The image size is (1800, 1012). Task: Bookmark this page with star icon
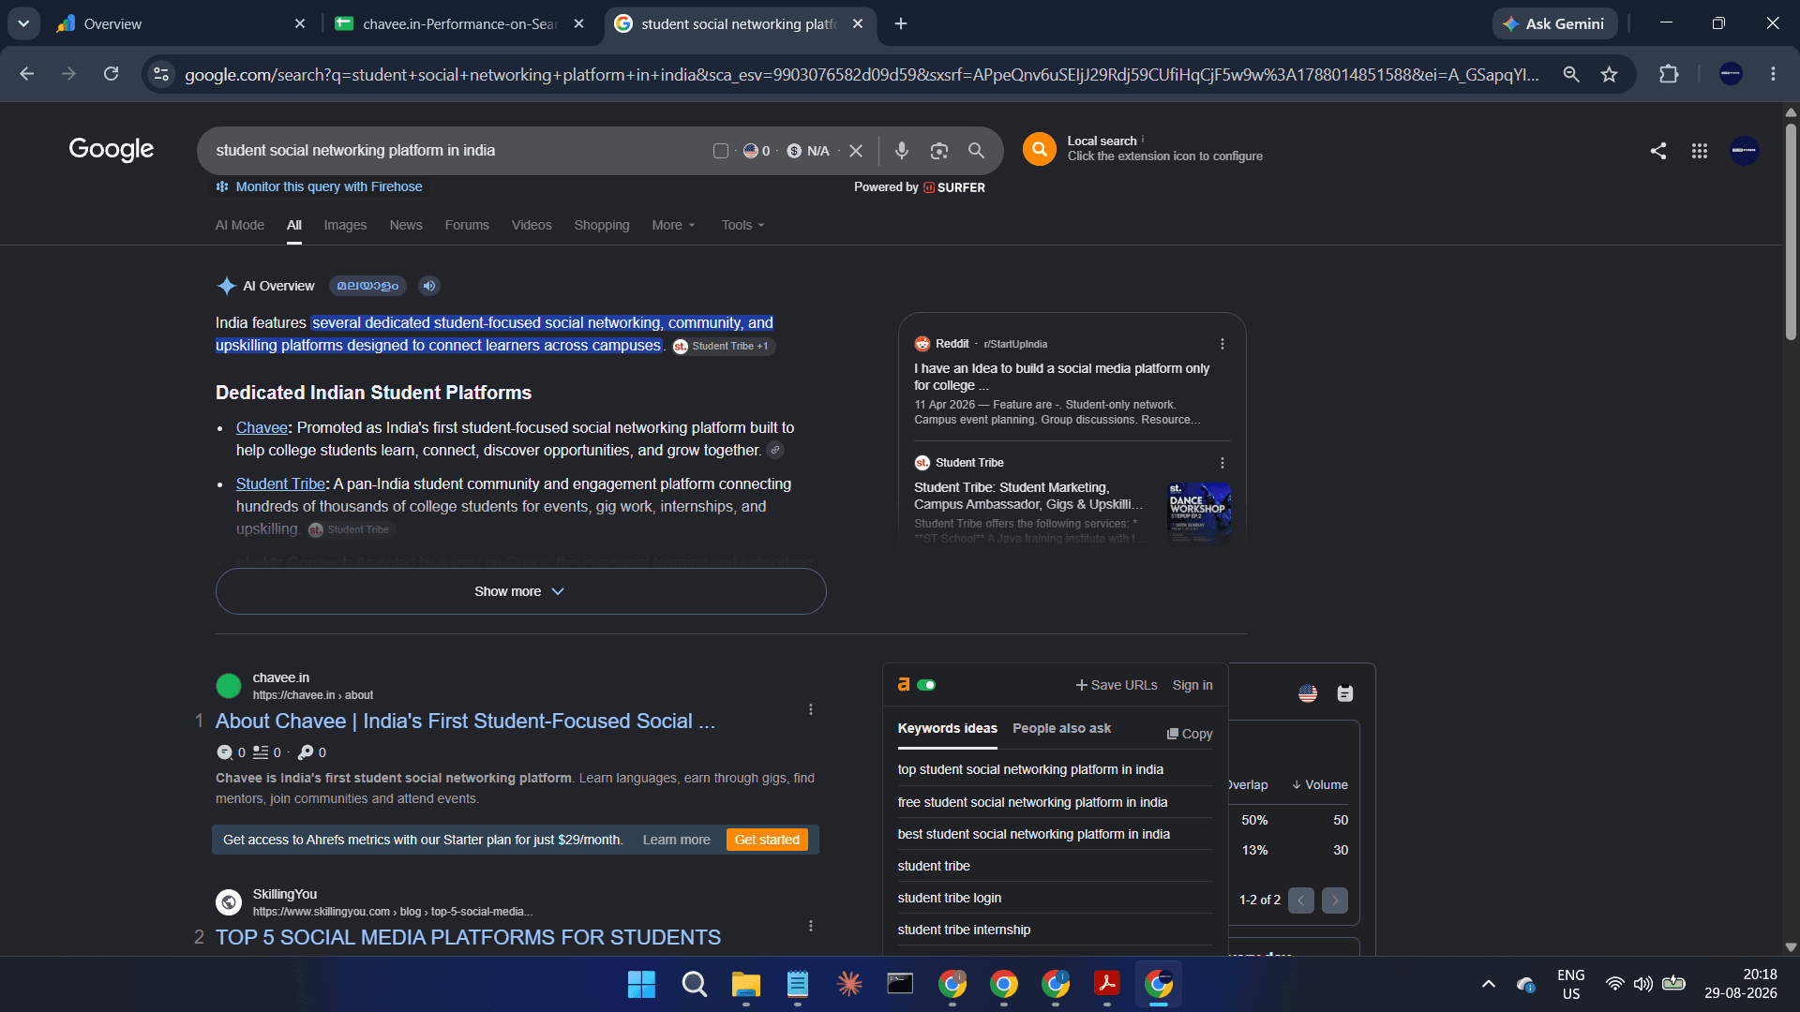pyautogui.click(x=1610, y=74)
